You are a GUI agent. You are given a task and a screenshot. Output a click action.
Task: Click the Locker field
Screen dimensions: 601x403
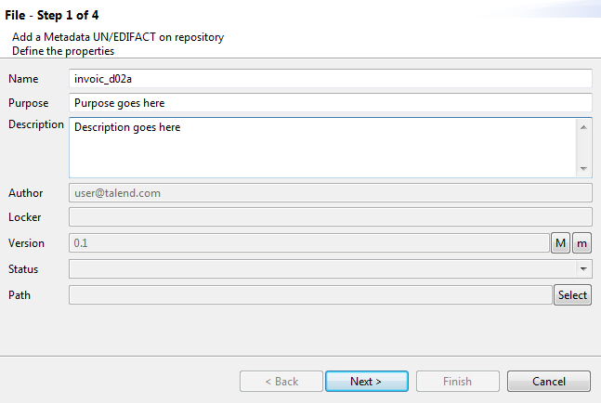coord(330,217)
